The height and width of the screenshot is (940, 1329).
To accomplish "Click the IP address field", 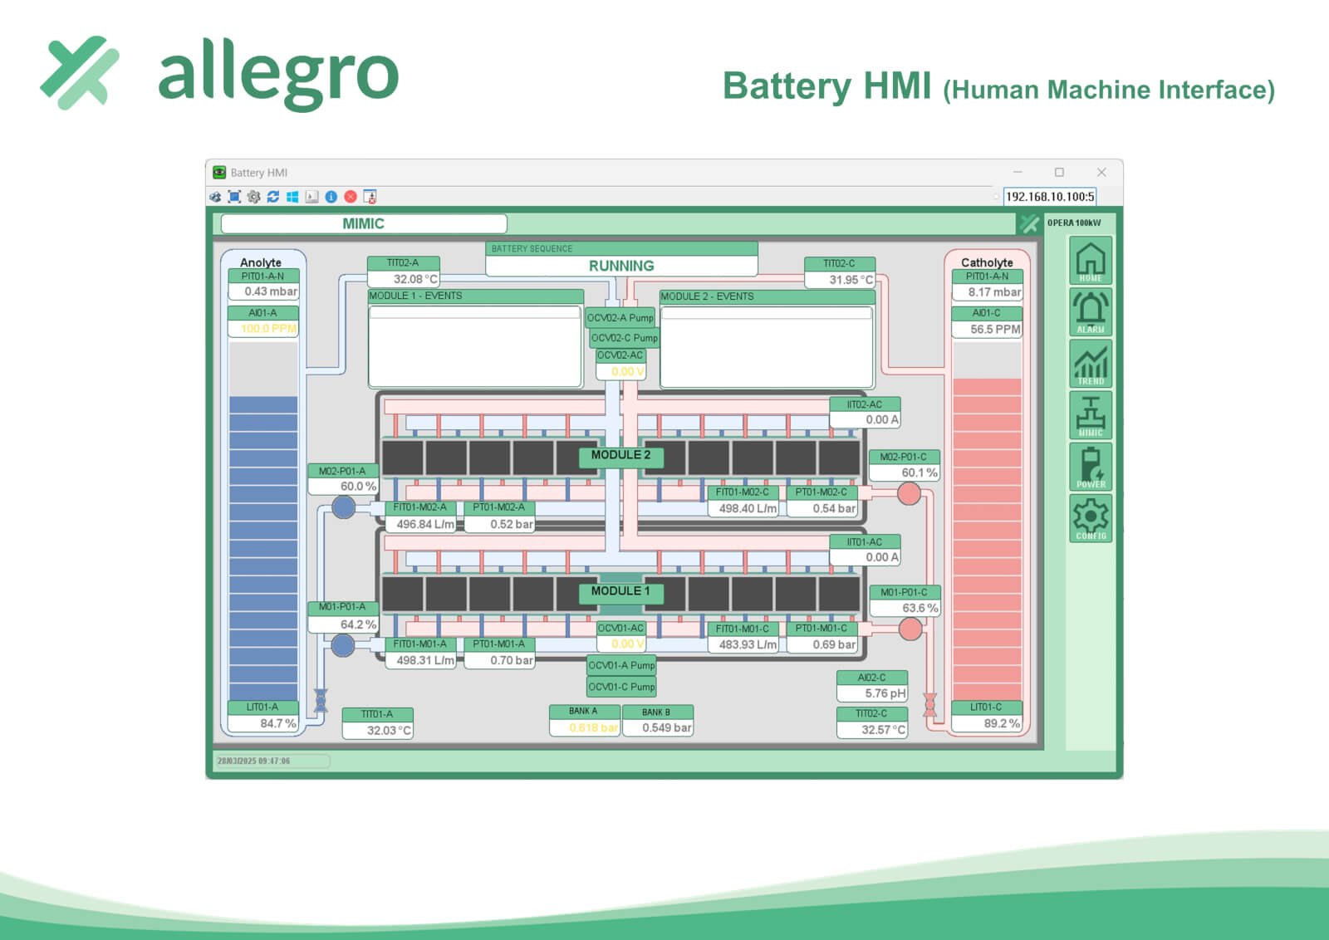I will [x=1049, y=197].
